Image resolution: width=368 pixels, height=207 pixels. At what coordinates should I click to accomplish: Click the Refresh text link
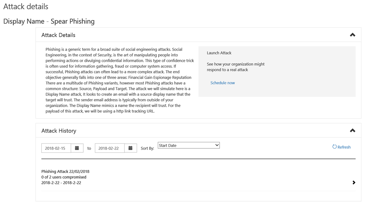(x=344, y=147)
